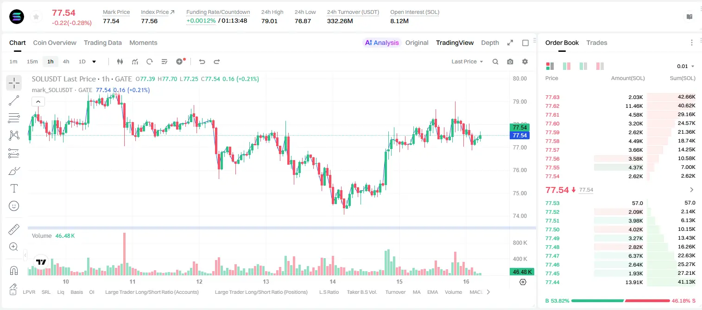
Task: Select the trend line drawing tool
Action: pos(14,100)
